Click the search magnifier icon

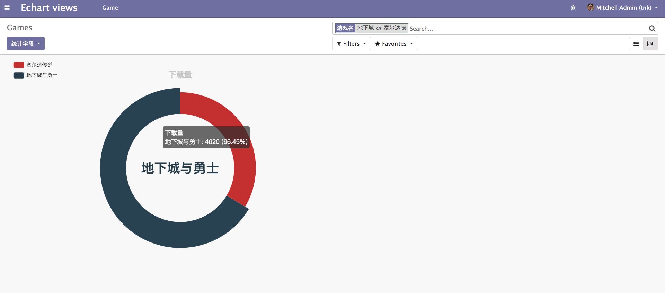tap(652, 29)
